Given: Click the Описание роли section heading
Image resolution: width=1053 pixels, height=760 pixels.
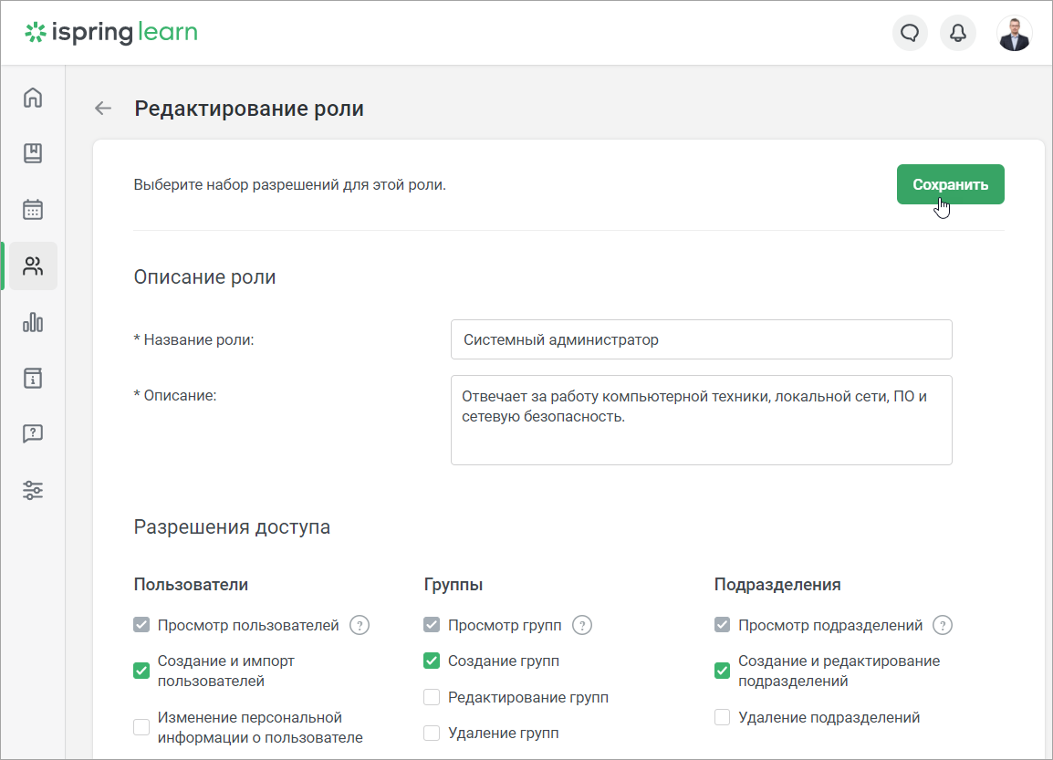Looking at the screenshot, I should click(x=204, y=277).
